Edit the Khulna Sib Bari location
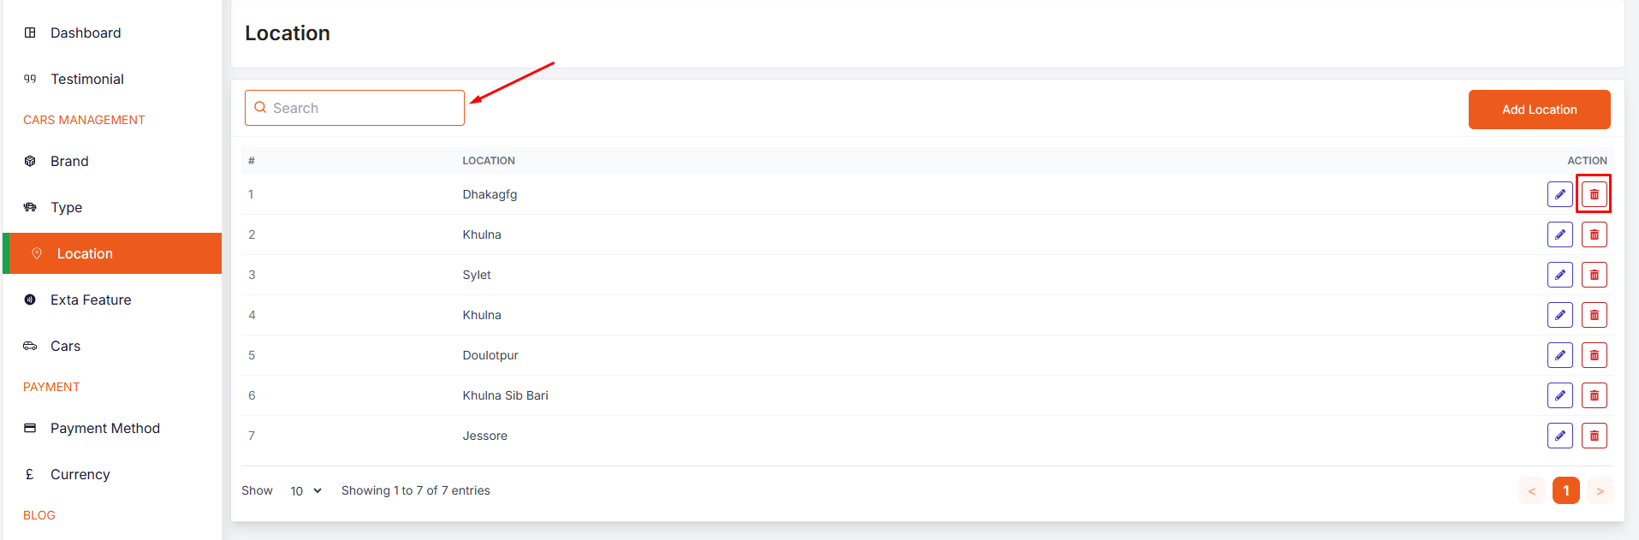The height and width of the screenshot is (540, 1639). click(1559, 395)
